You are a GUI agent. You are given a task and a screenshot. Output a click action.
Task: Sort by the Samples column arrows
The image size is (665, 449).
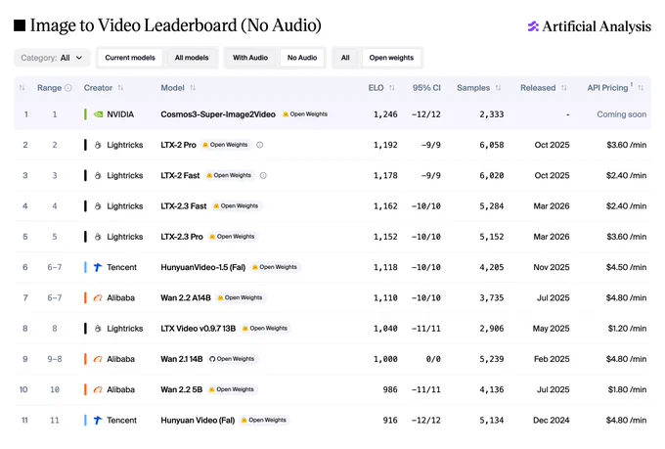(x=498, y=88)
